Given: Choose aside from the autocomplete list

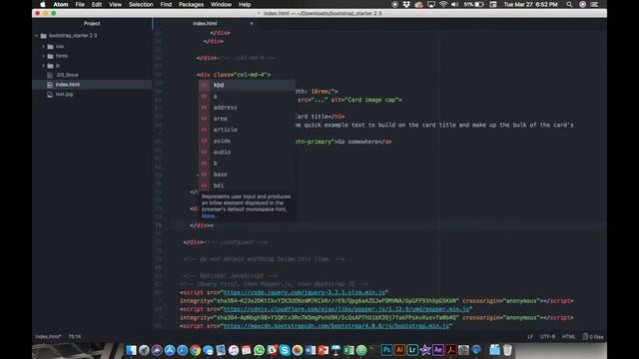Looking at the screenshot, I should [x=247, y=141].
